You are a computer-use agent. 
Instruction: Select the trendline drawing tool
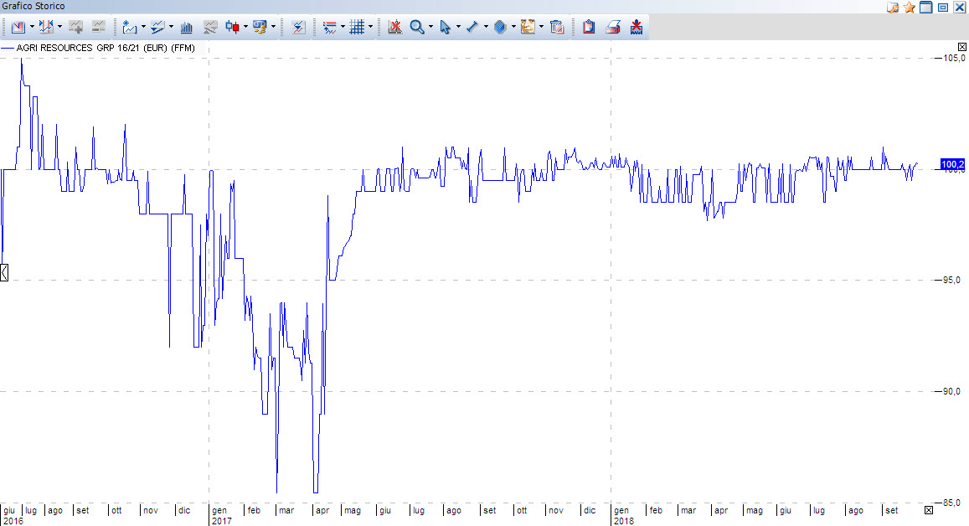pos(472,27)
